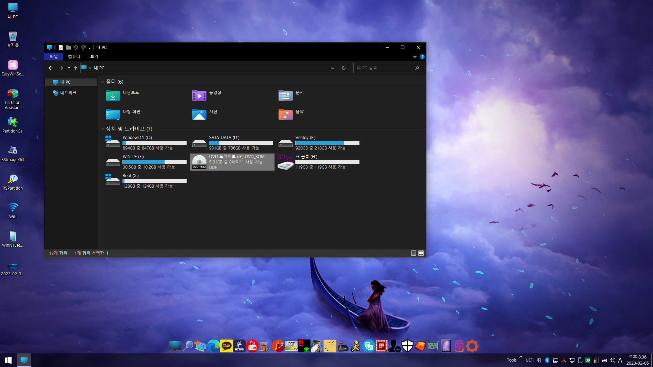Screen dimensions: 653x367
Task: Switch to details view in status bar
Action: click(x=414, y=253)
